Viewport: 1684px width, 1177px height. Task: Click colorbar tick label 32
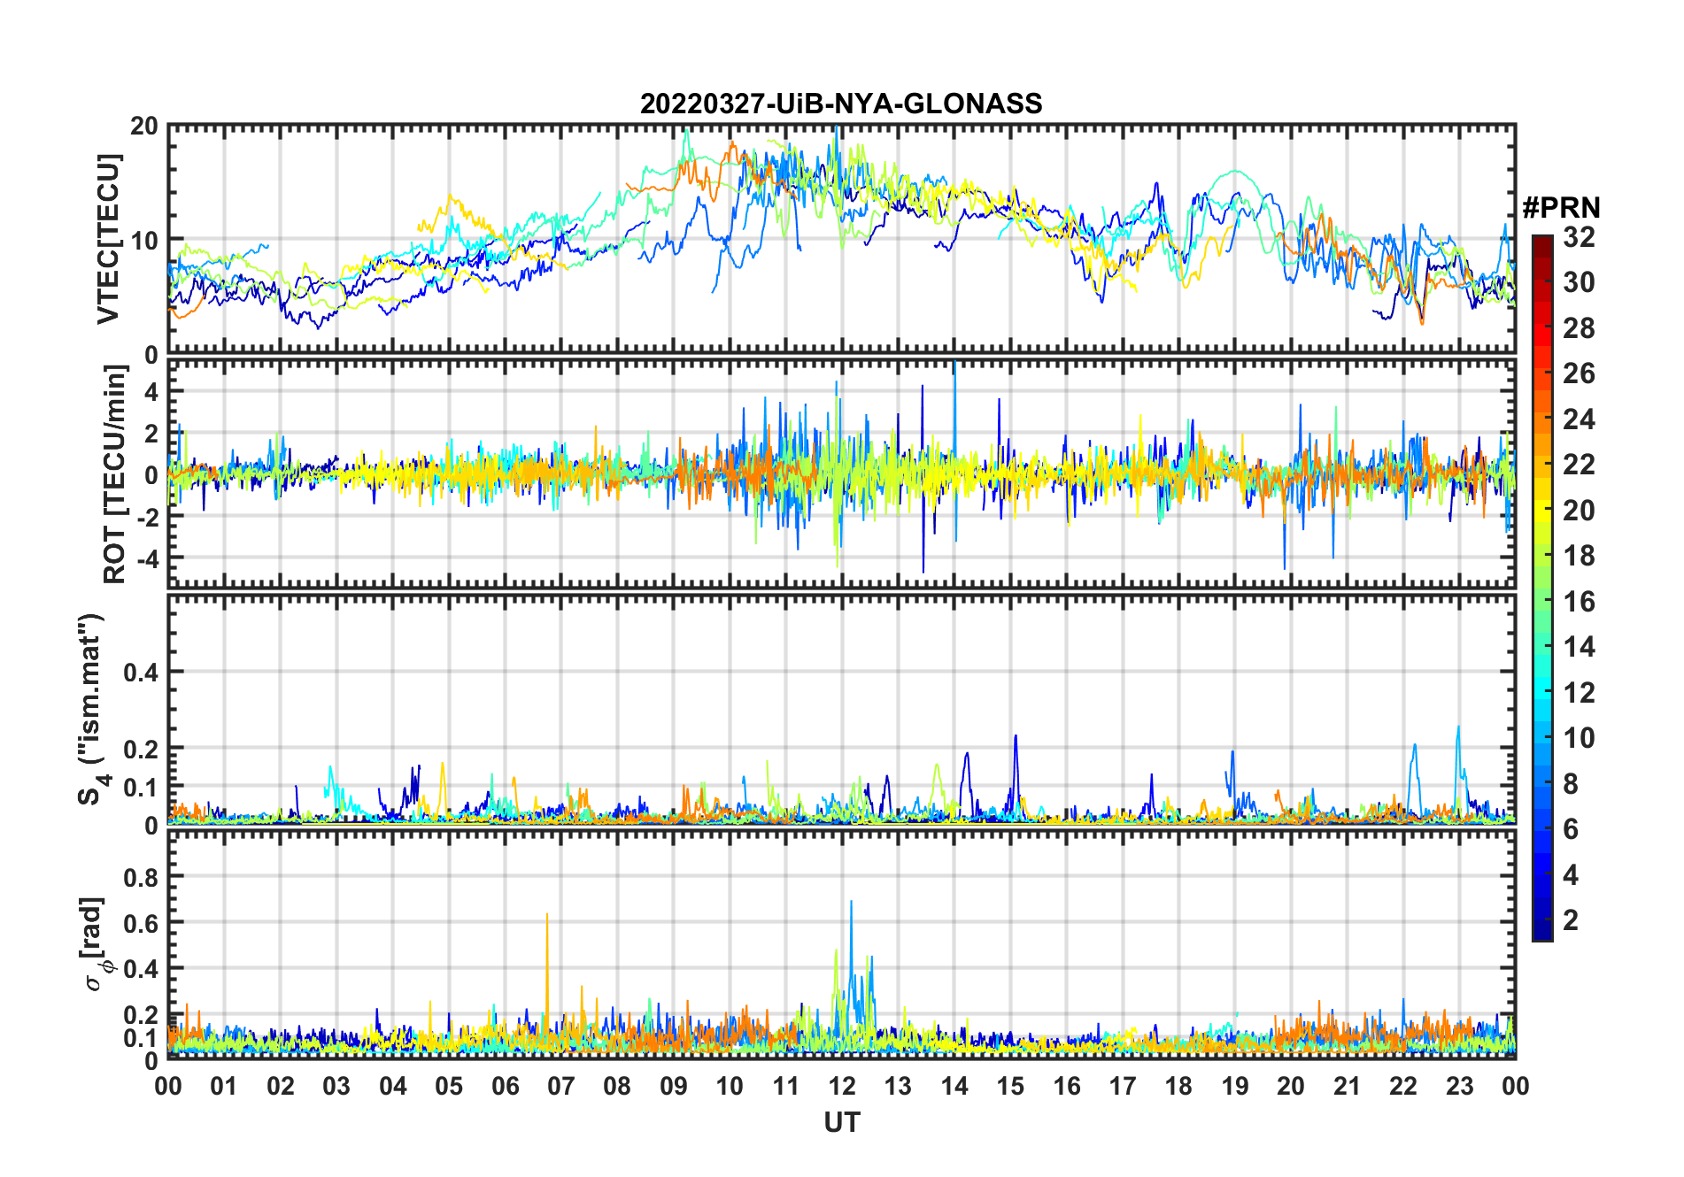(1579, 237)
